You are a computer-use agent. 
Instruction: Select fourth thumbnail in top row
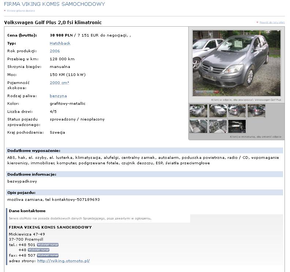pos(256,111)
